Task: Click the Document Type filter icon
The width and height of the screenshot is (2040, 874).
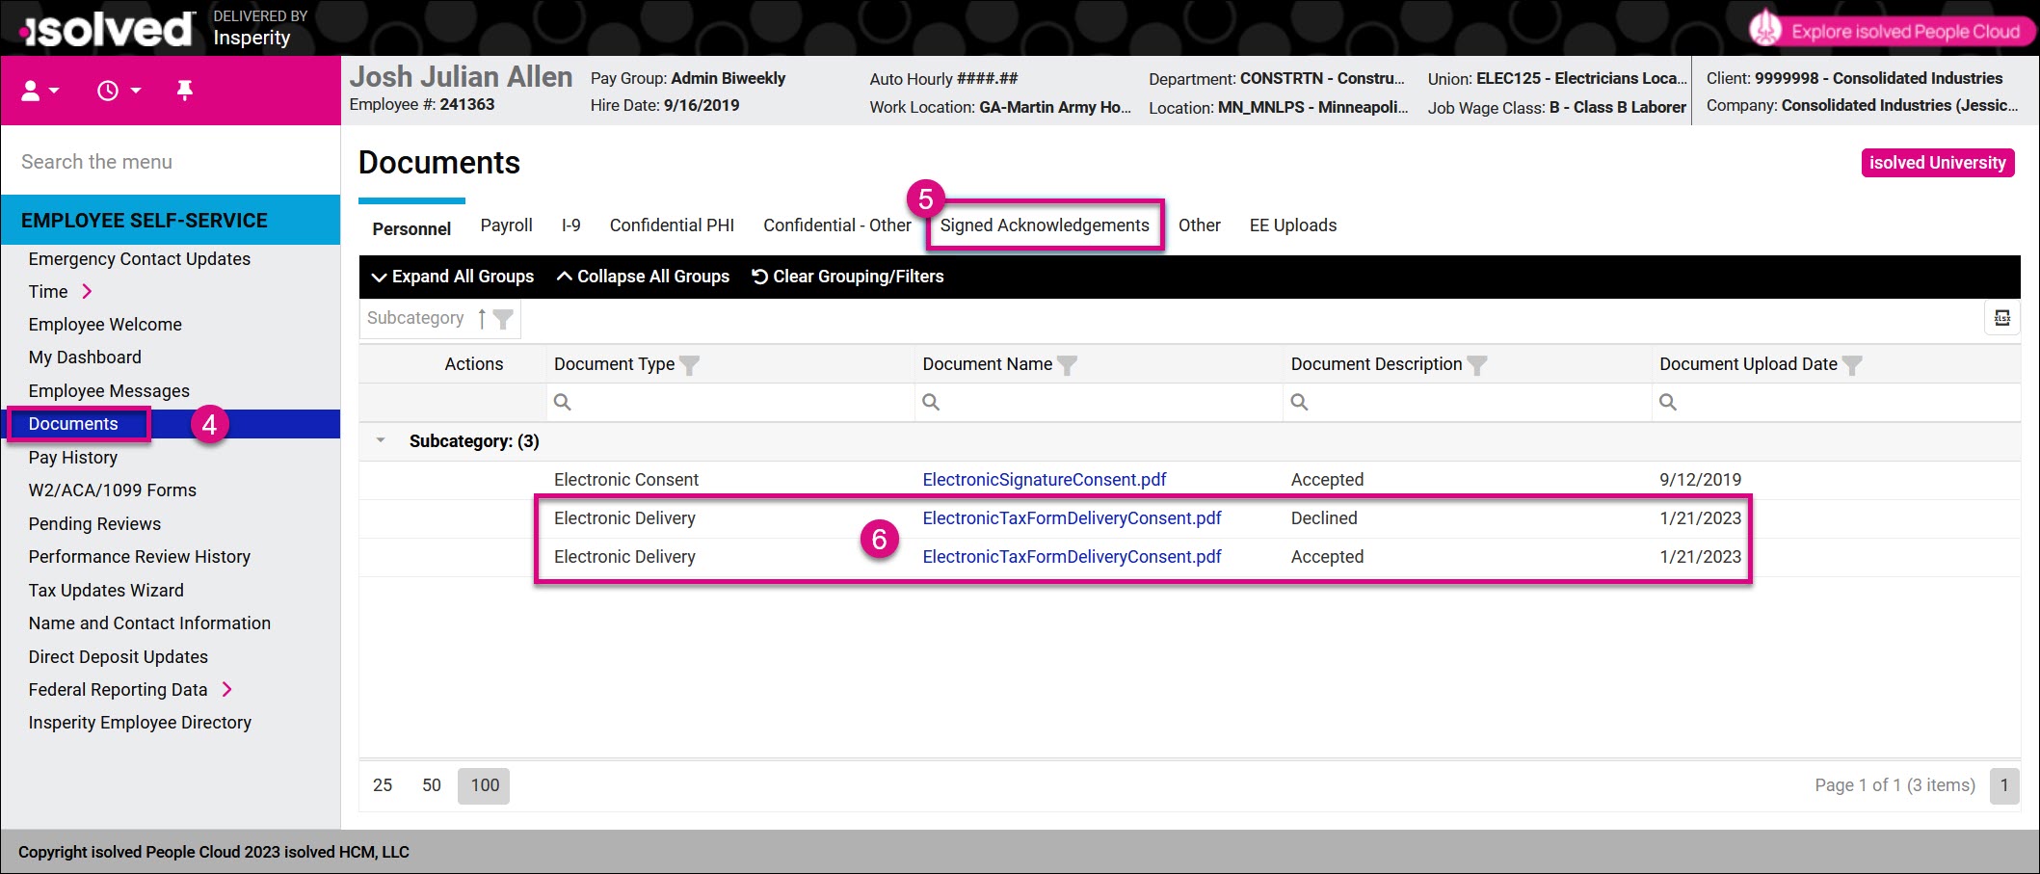Action: 689,365
